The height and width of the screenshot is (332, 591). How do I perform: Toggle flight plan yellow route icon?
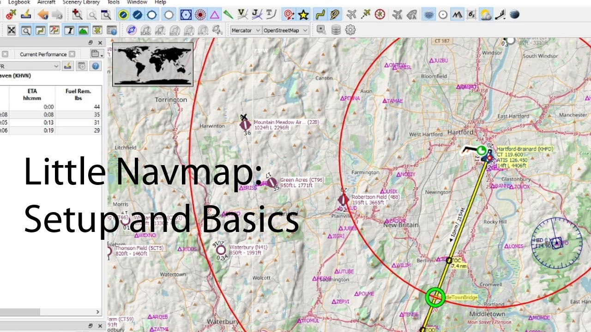pyautogui.click(x=320, y=15)
